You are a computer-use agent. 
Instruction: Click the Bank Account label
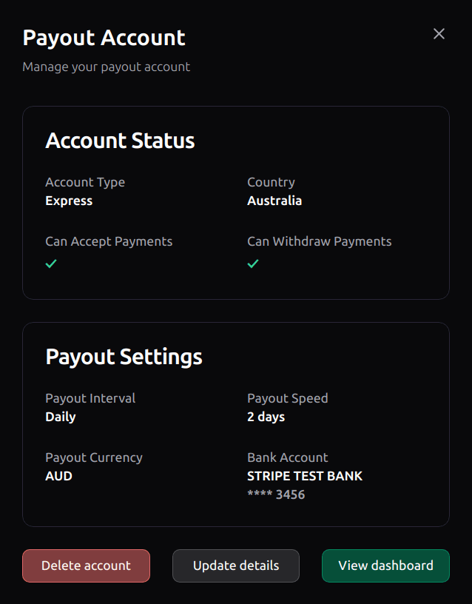[288, 457]
